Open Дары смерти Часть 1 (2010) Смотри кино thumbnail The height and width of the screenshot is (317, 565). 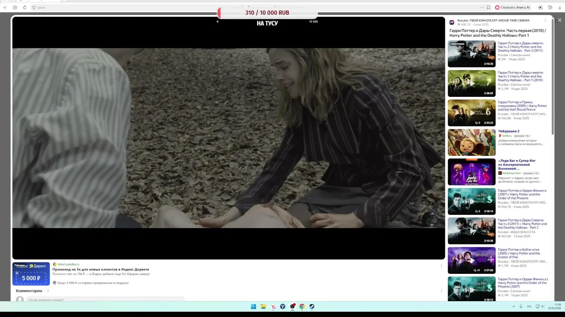click(471, 83)
